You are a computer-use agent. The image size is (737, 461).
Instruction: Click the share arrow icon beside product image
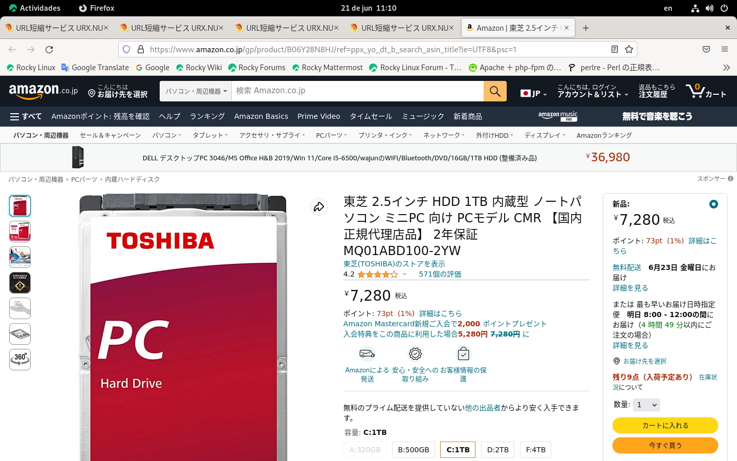click(x=319, y=207)
